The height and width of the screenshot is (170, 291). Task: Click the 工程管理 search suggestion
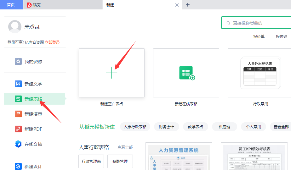tap(279, 36)
